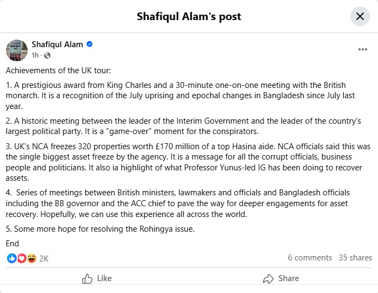
Task: View the 2K reactions list
Action: [x=44, y=258]
